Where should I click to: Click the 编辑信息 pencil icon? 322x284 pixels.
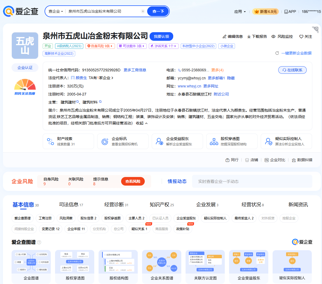[225, 36]
